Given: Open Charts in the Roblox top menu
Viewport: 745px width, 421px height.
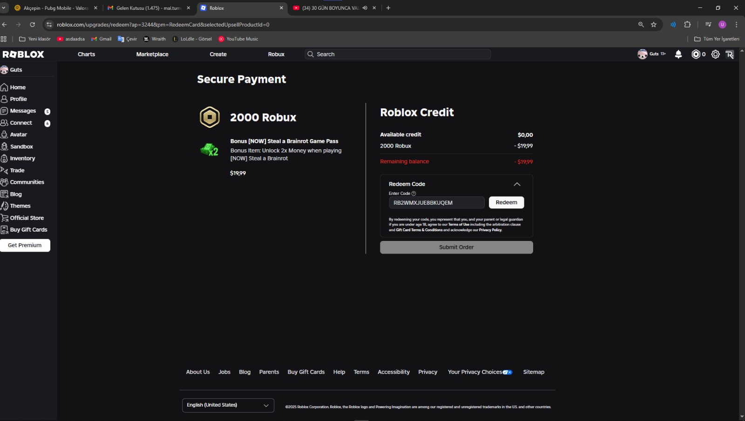Looking at the screenshot, I should [x=86, y=54].
